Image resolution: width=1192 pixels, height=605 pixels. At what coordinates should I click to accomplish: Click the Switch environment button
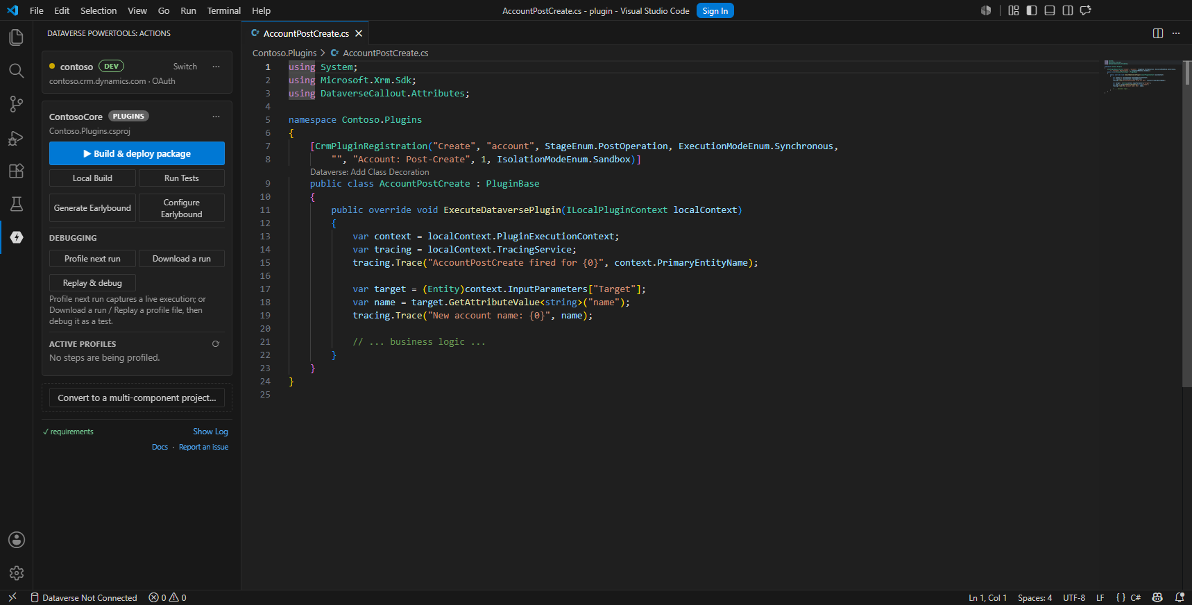point(185,67)
